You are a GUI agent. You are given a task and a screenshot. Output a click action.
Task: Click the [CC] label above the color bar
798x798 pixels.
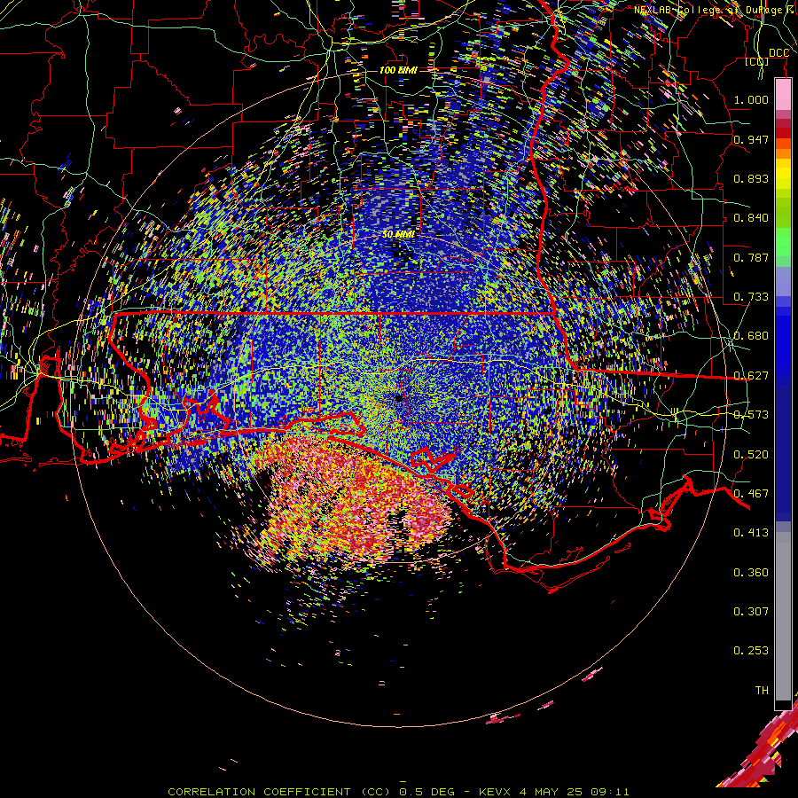pyautogui.click(x=757, y=61)
